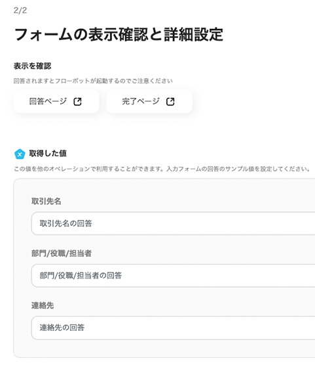Click external-link icon on 完了ページ button
The width and height of the screenshot is (315, 371).
170,102
